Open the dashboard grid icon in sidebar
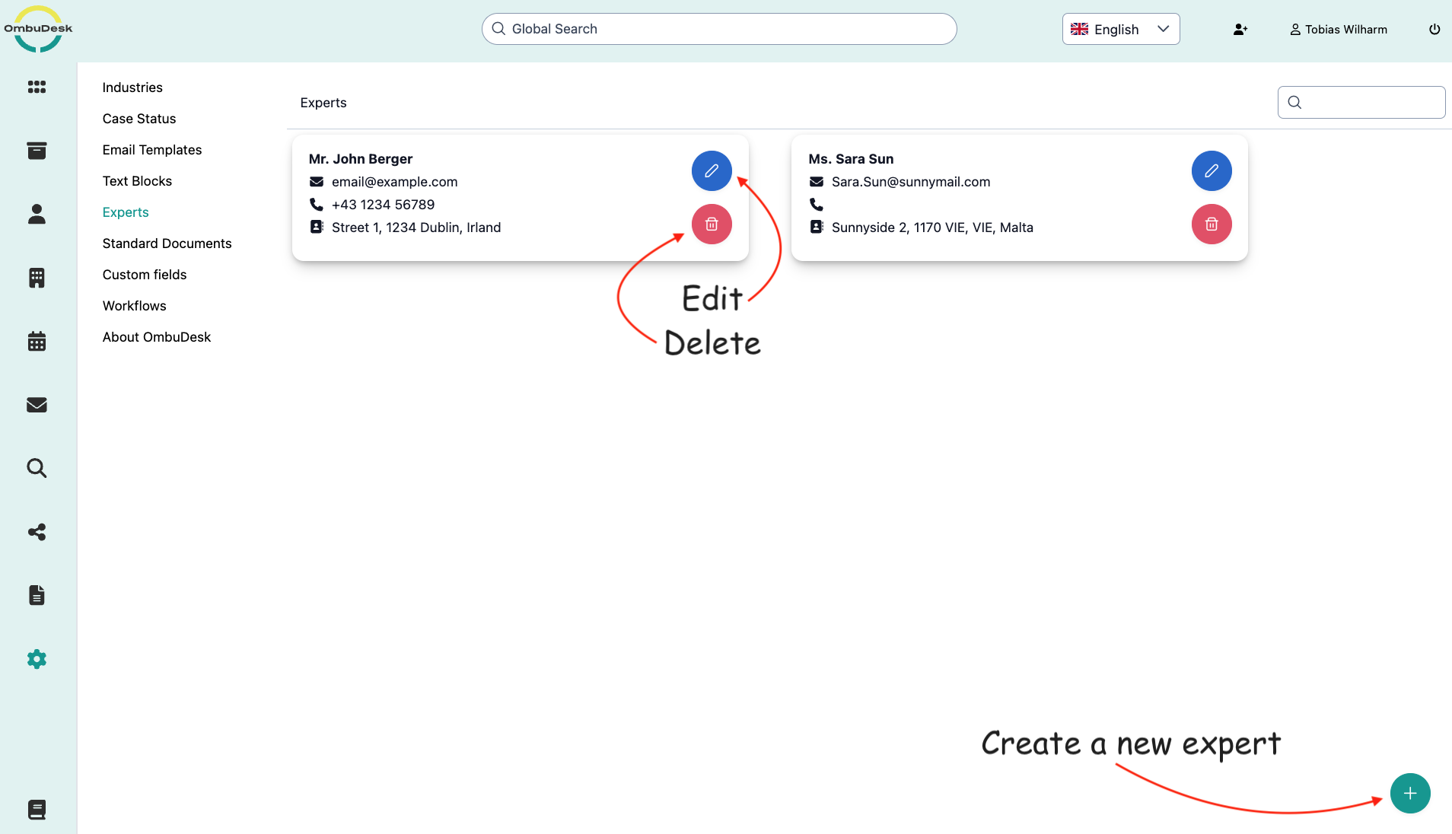1452x834 pixels. (37, 87)
